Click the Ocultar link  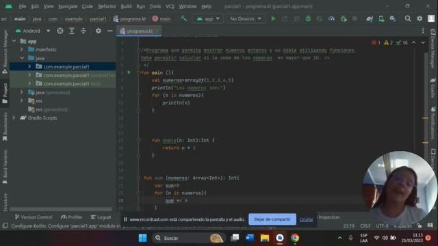pyautogui.click(x=306, y=219)
